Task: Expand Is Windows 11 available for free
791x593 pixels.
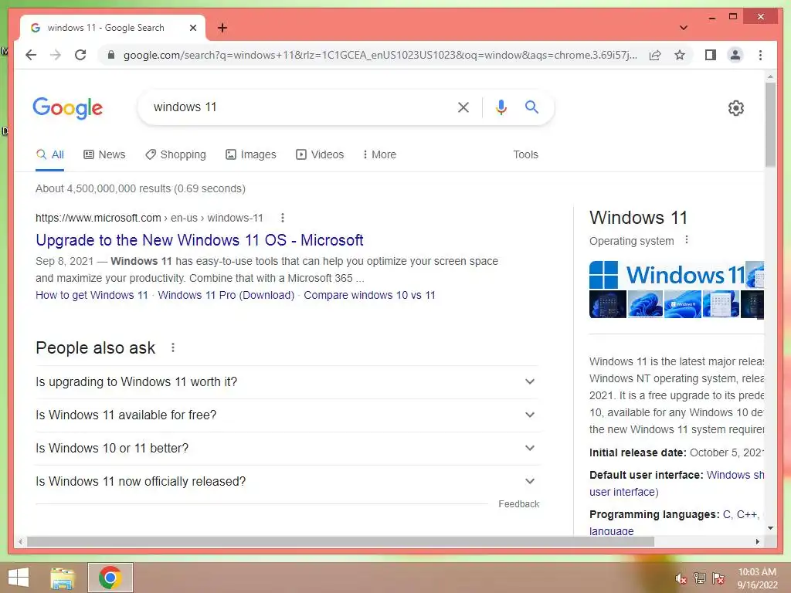Action: pos(287,415)
